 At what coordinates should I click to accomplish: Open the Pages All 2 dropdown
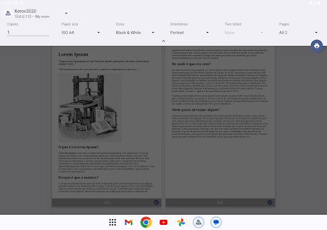298,33
